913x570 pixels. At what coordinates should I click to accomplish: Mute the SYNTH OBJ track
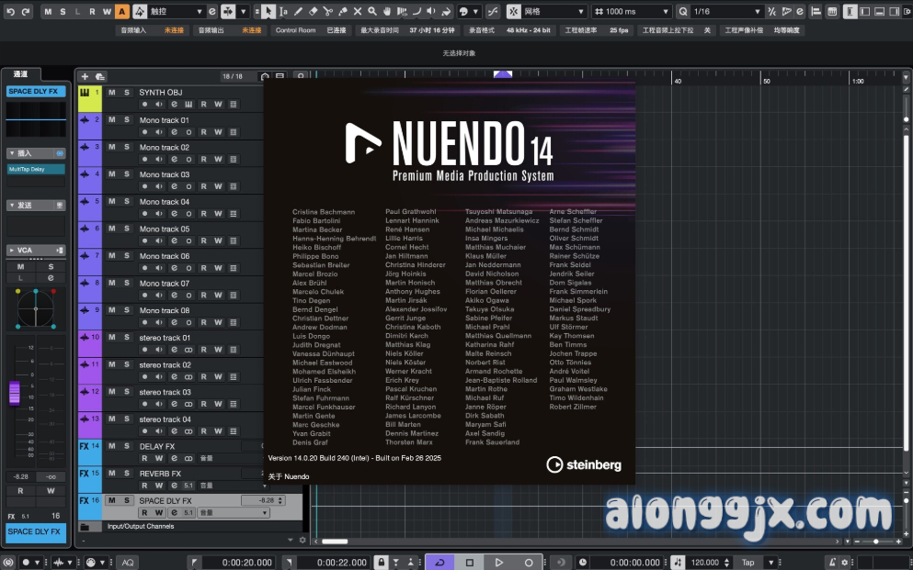click(111, 93)
